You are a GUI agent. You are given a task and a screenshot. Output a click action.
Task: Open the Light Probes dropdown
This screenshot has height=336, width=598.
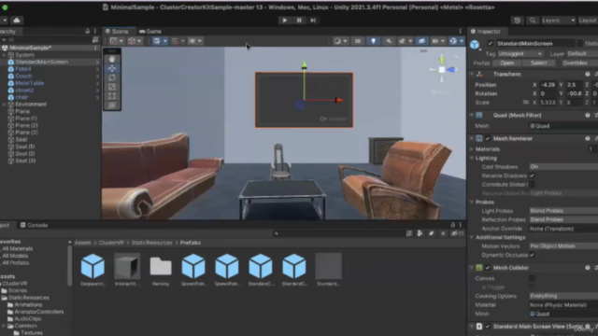(x=563, y=211)
